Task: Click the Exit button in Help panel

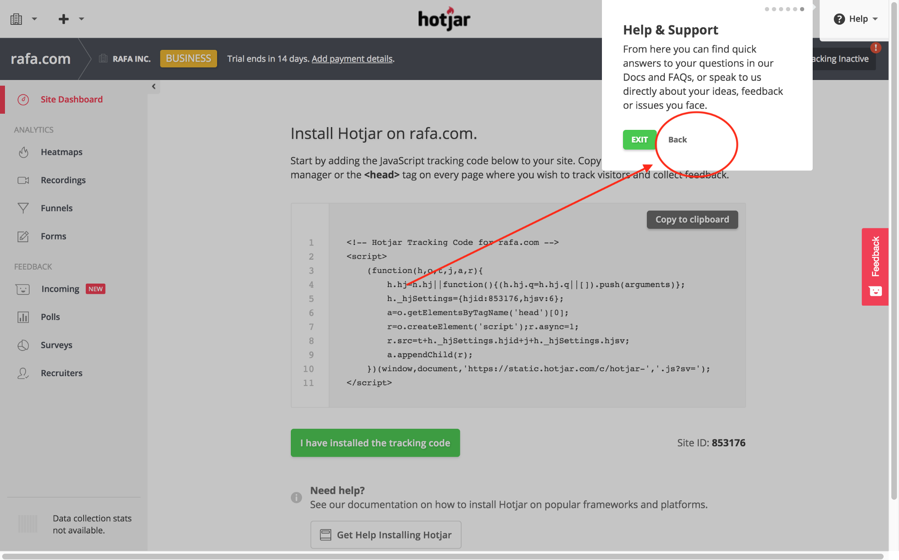Action: click(x=639, y=139)
